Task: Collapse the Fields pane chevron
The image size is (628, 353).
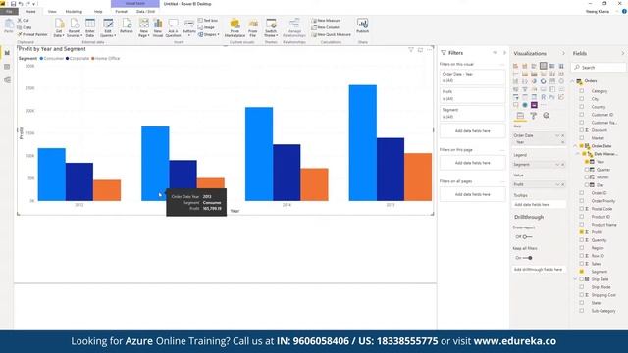Action: pyautogui.click(x=622, y=53)
